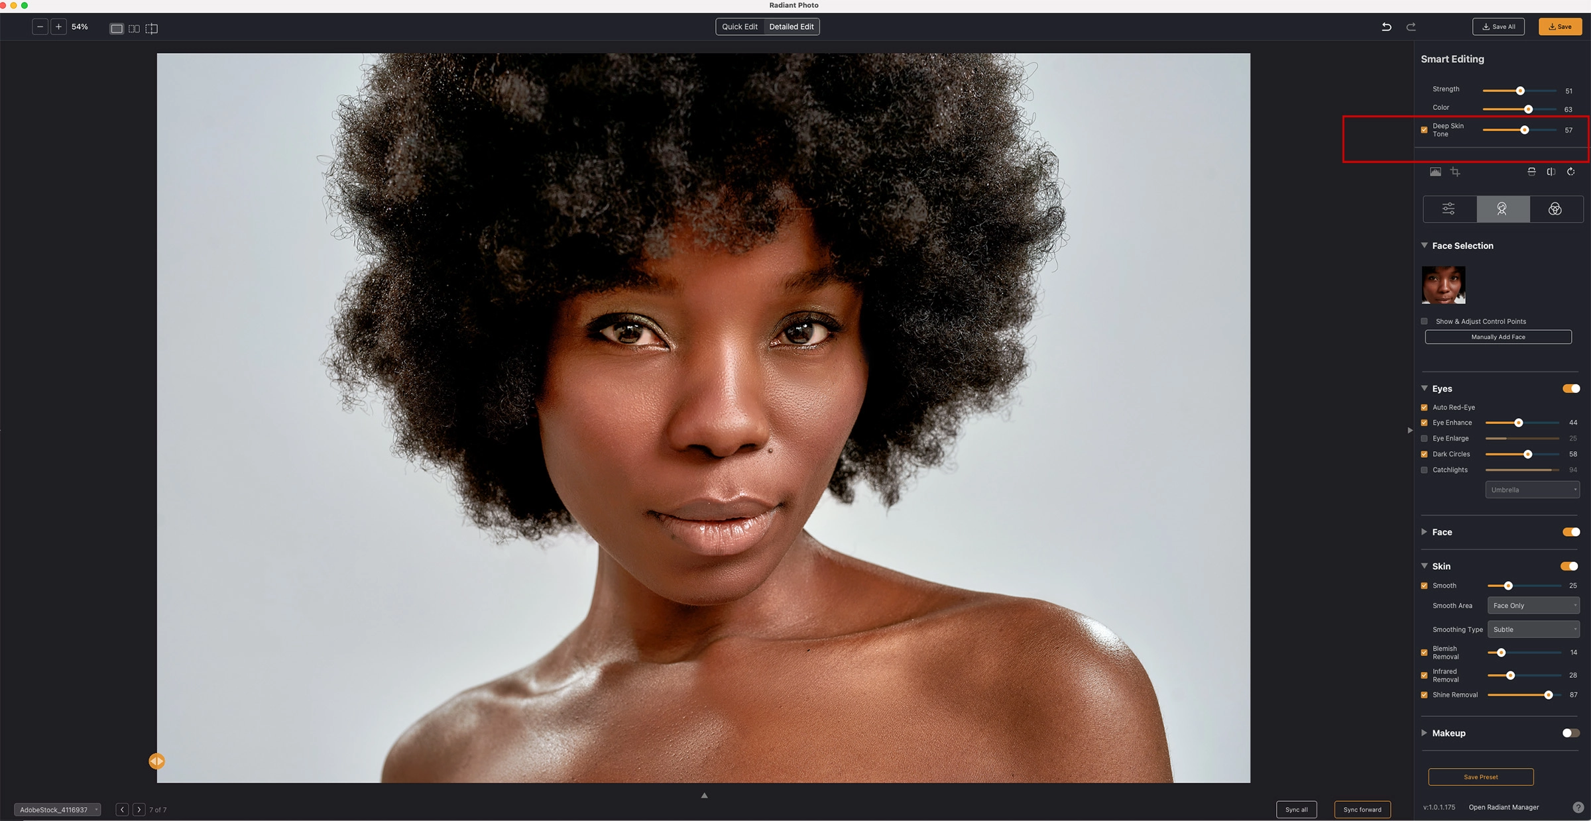Click the Manually Add Face button
The width and height of the screenshot is (1591, 821).
1498,337
